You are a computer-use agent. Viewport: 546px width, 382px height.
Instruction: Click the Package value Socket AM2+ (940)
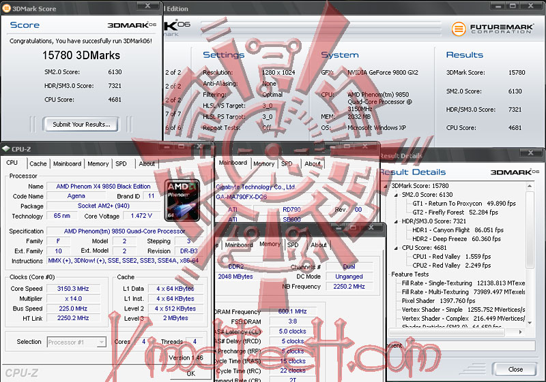(104, 206)
